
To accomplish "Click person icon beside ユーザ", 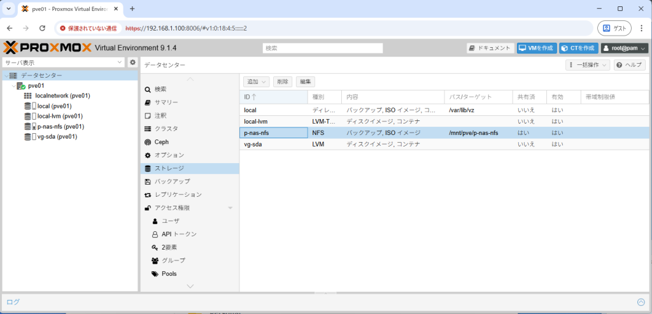I will [155, 221].
